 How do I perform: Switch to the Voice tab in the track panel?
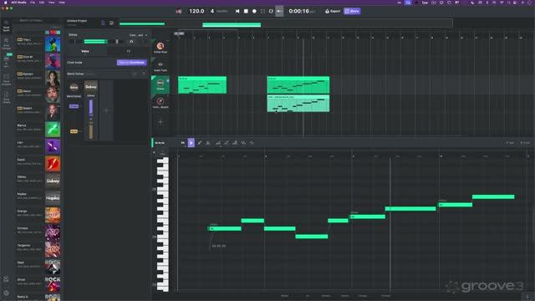[x=85, y=51]
